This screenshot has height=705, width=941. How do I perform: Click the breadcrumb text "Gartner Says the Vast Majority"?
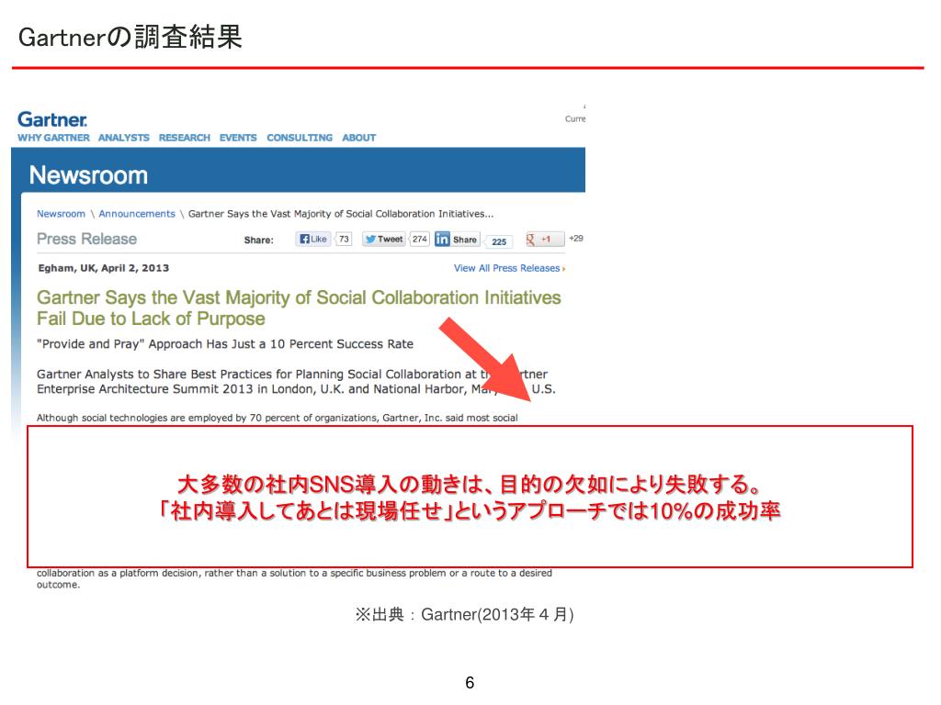(x=341, y=214)
